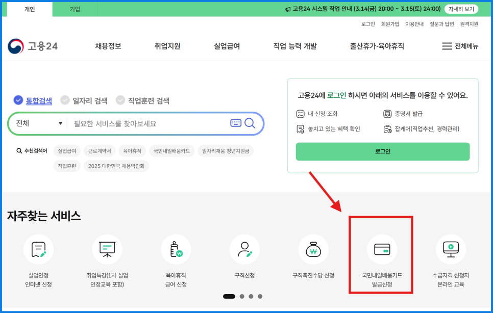Select the 일자리 검색 search mode
The height and width of the screenshot is (313, 493).
pos(84,100)
